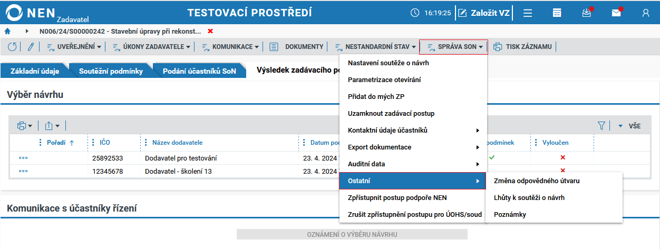Open the UVEŘEJNĚNÍ dropdown menu
This screenshot has height=250, width=660.
74,47
